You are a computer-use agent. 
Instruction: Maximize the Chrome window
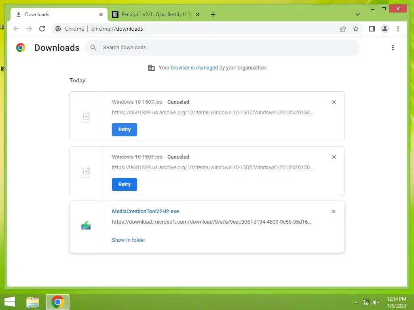pos(384,9)
